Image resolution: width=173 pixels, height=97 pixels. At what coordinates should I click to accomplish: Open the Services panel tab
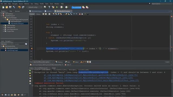pos(17,11)
